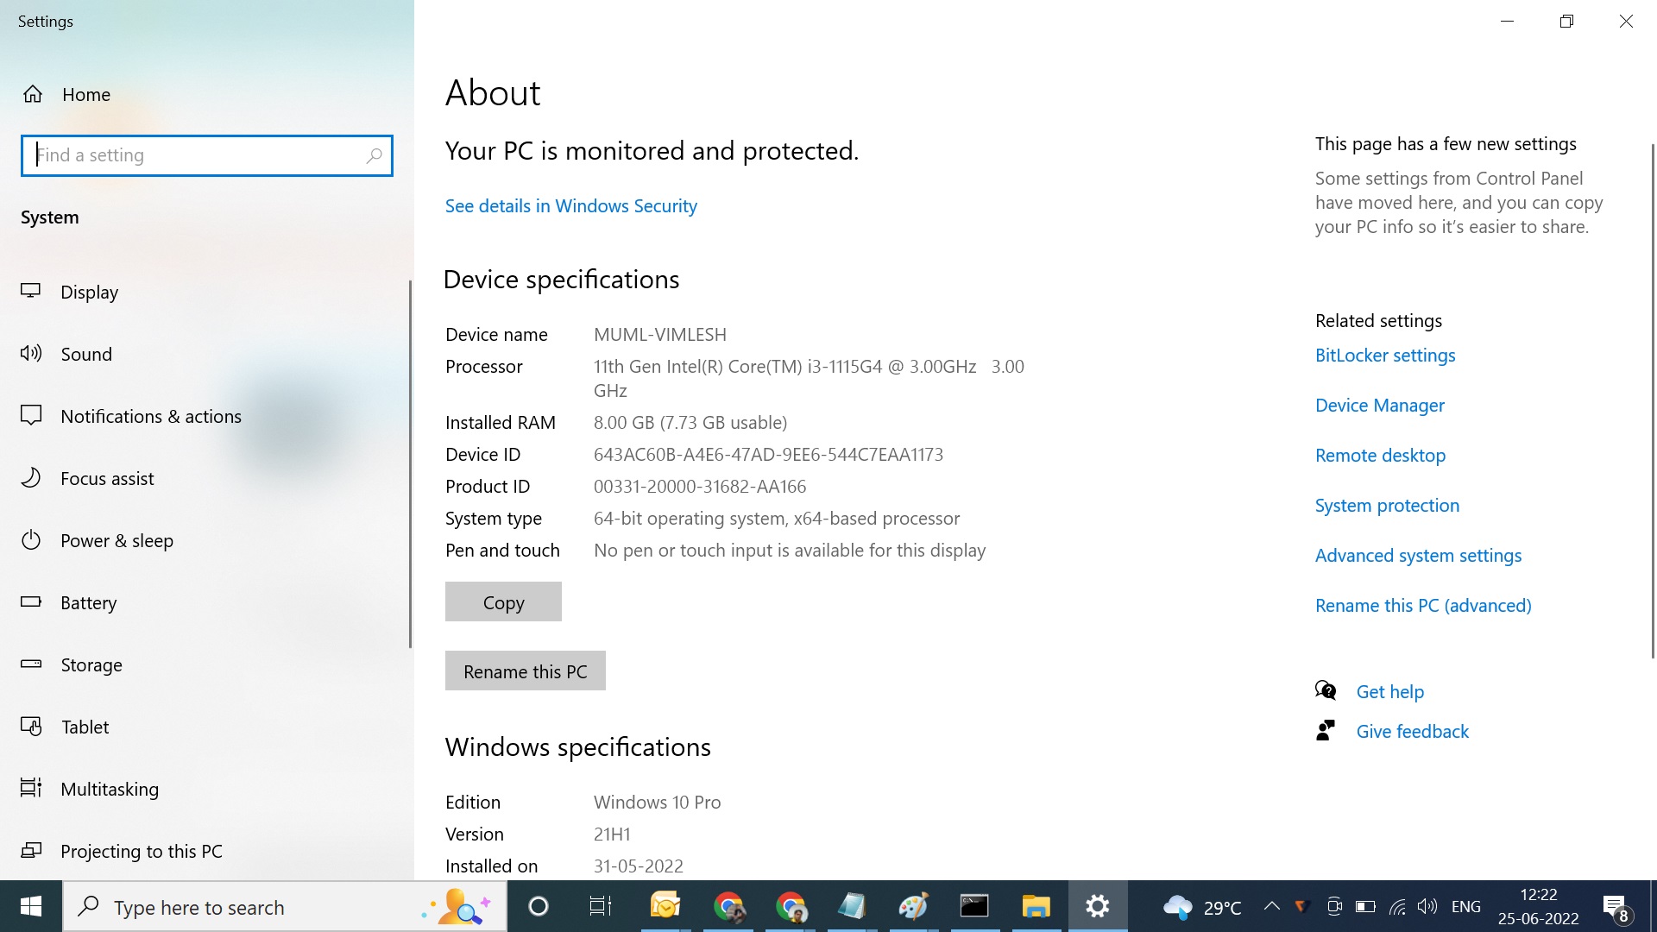Viewport: 1657px width, 932px height.
Task: Open Multitasking settings
Action: coord(109,790)
